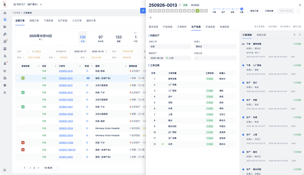304x175 pixels.
Task: Open the analytics chart icon in the sidebar
Action: click(5, 71)
